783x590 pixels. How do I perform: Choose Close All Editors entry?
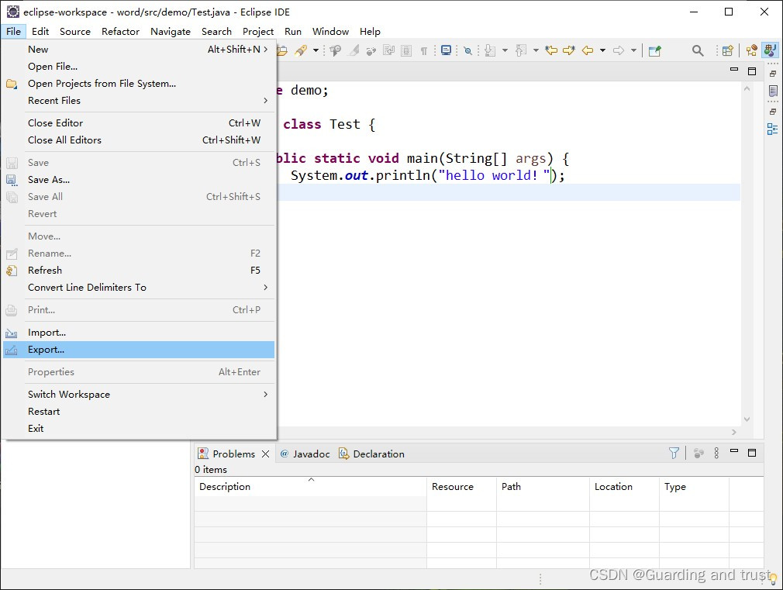139,140
